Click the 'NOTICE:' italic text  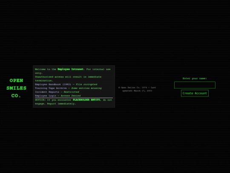[40, 100]
